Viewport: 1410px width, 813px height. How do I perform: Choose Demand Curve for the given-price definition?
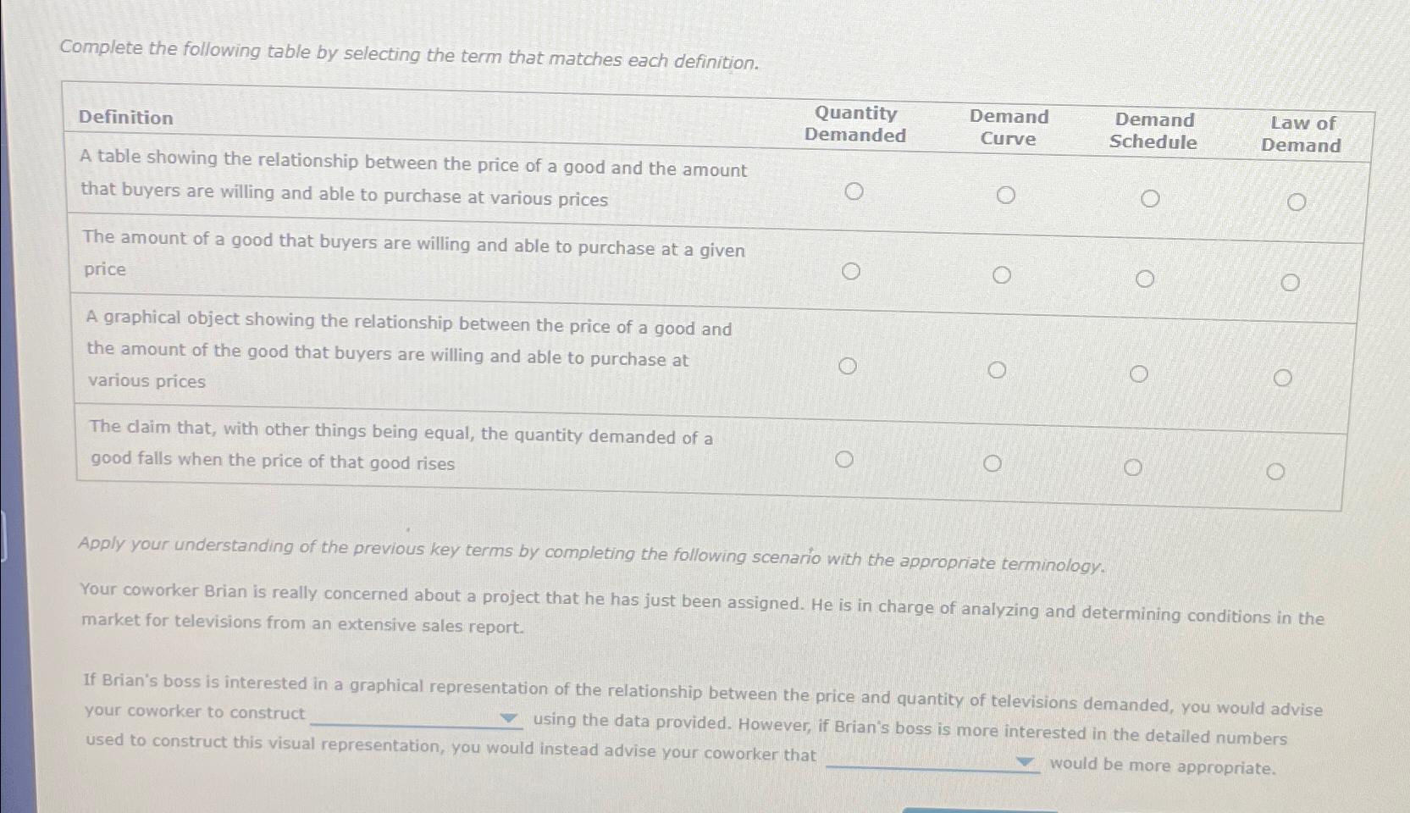1003,274
